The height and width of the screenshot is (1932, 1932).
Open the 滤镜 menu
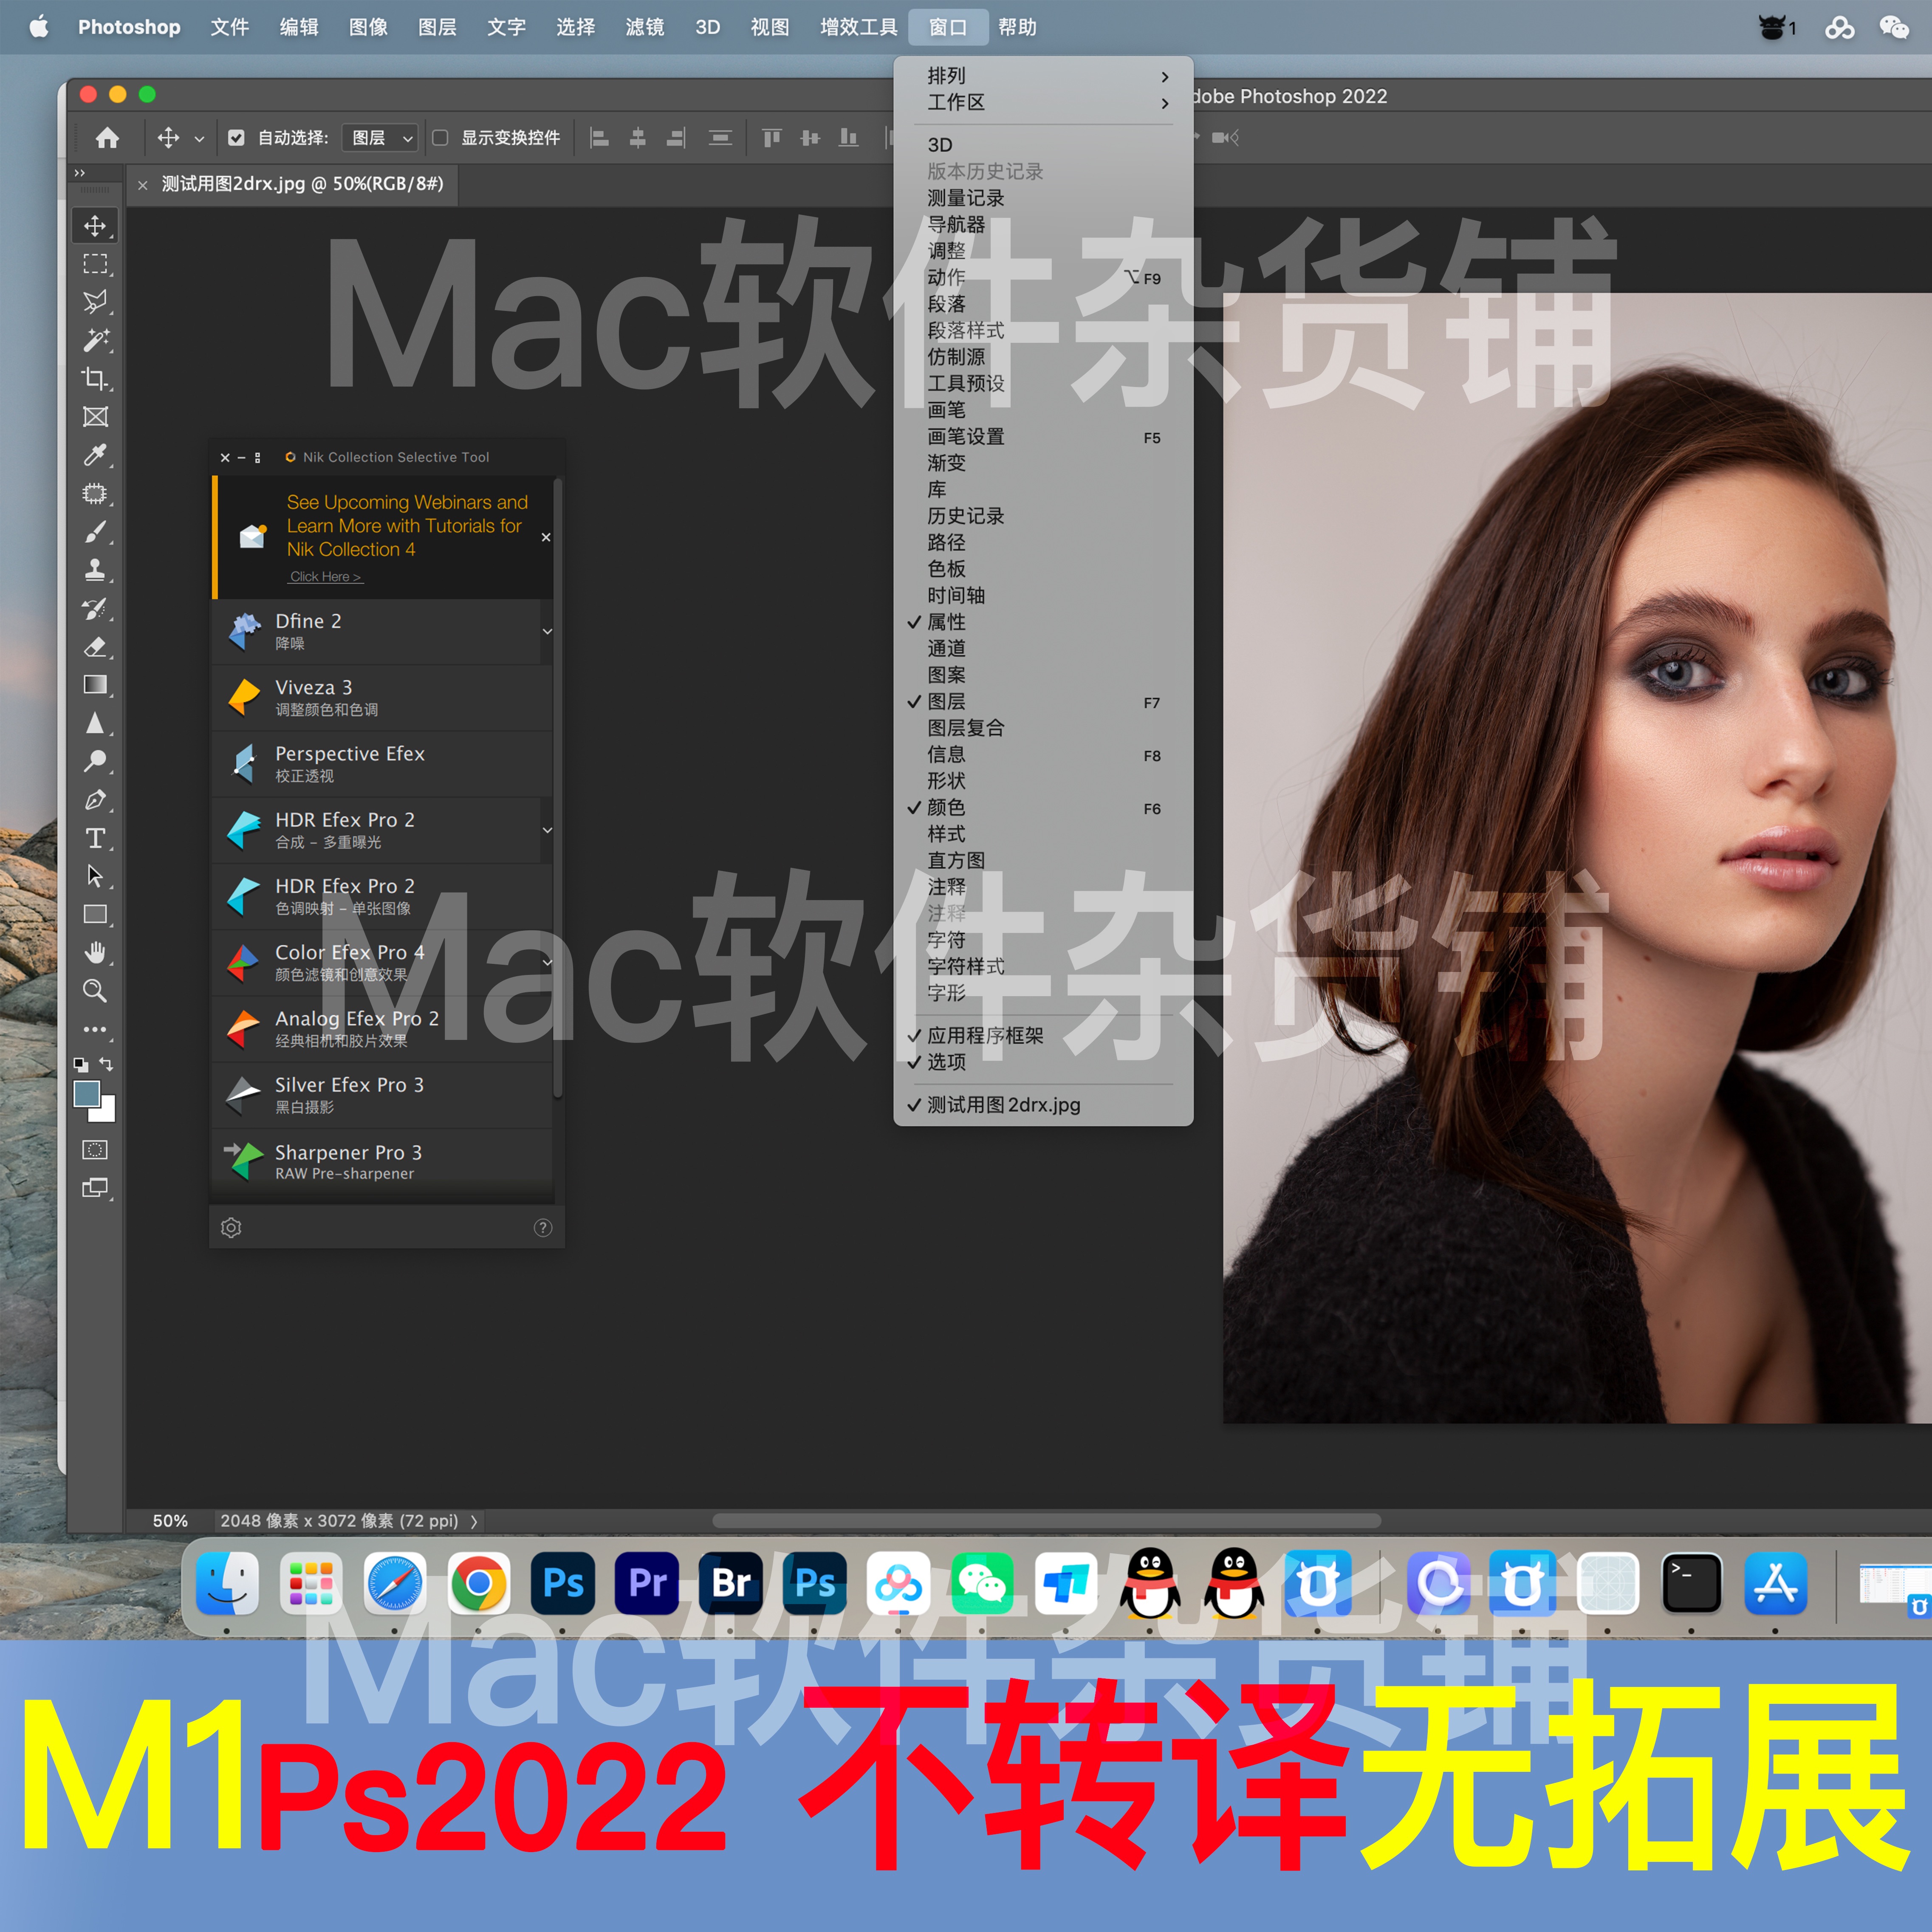pos(644,27)
